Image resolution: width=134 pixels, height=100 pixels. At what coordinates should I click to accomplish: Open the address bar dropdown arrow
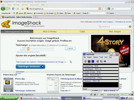click(x=105, y=9)
